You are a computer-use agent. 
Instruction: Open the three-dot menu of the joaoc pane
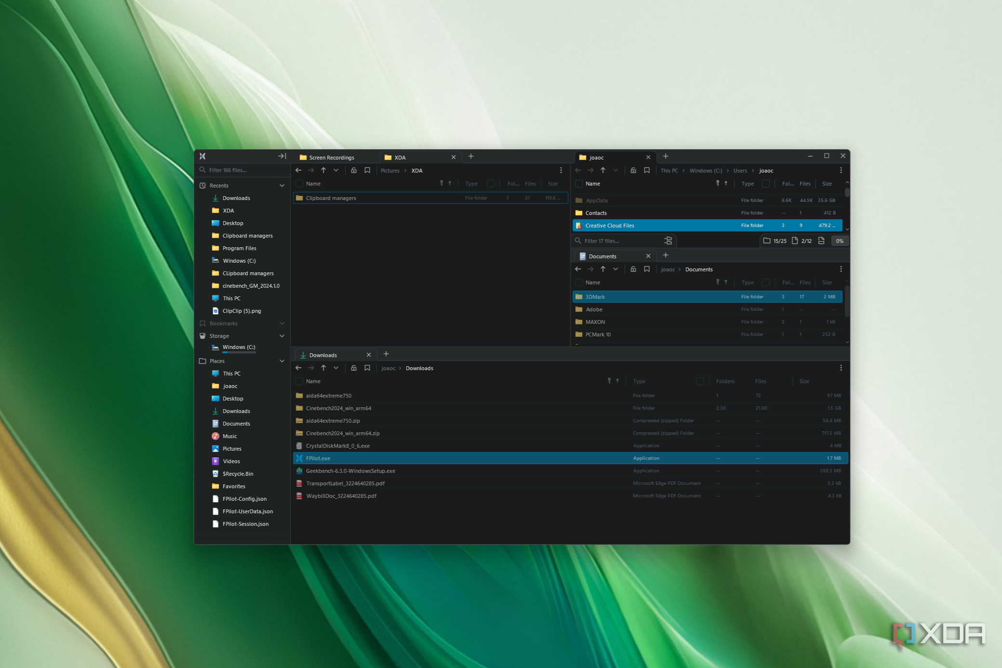tap(841, 170)
